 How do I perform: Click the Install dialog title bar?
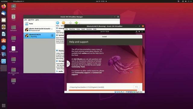pos(104,37)
